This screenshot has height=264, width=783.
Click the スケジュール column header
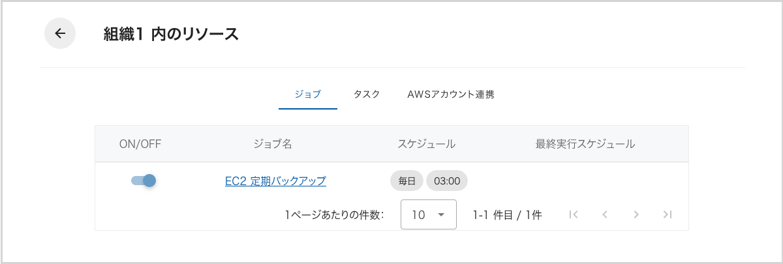(427, 144)
